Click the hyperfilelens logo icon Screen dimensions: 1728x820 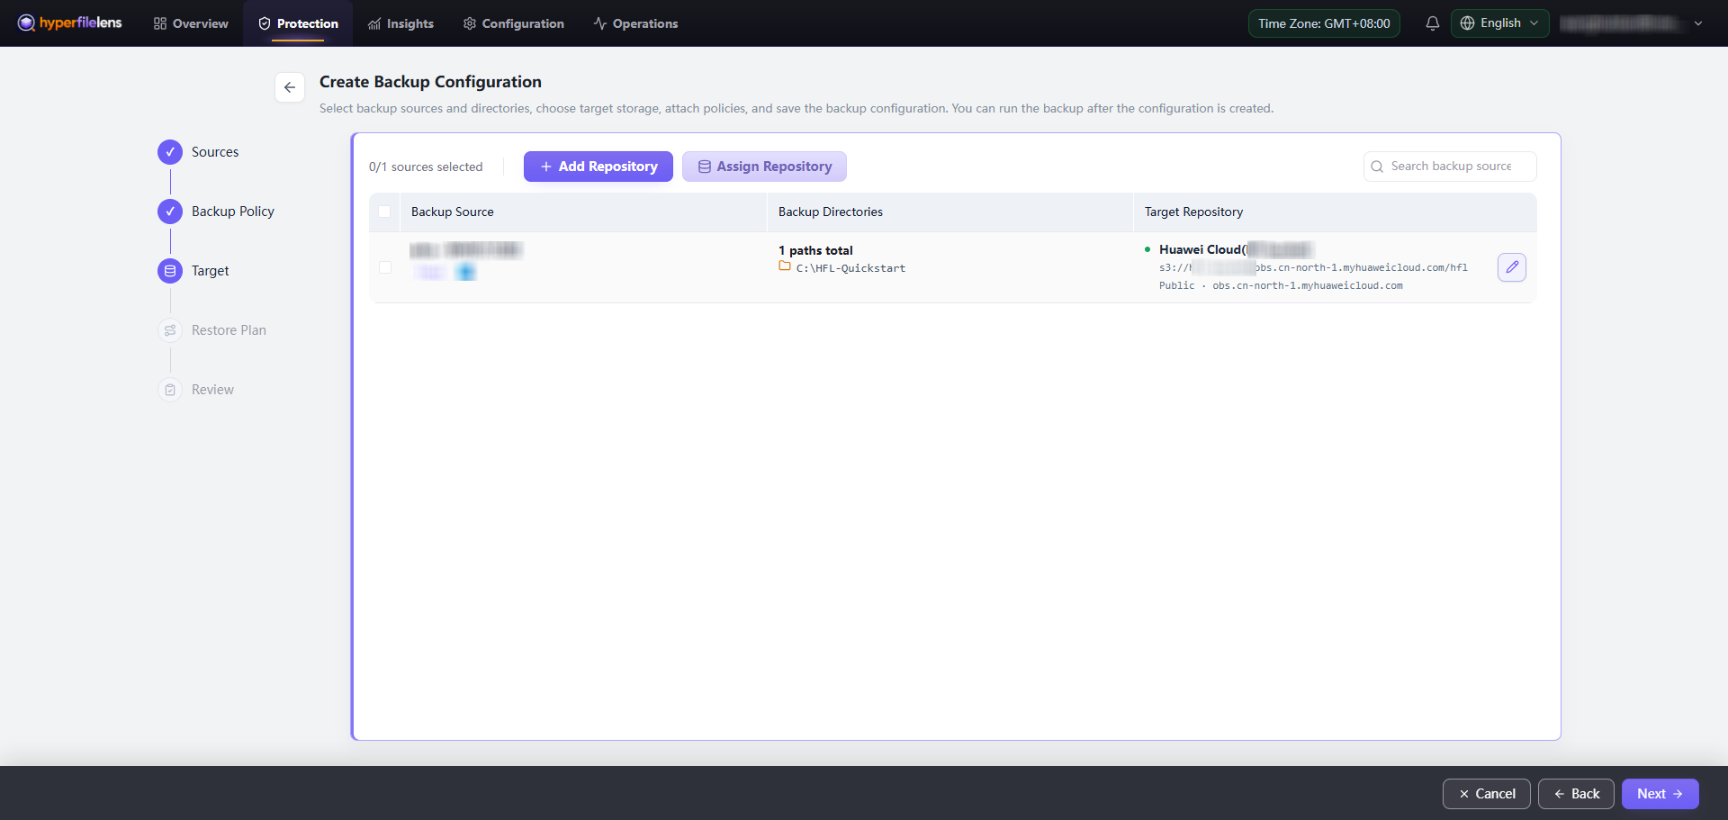tap(26, 23)
